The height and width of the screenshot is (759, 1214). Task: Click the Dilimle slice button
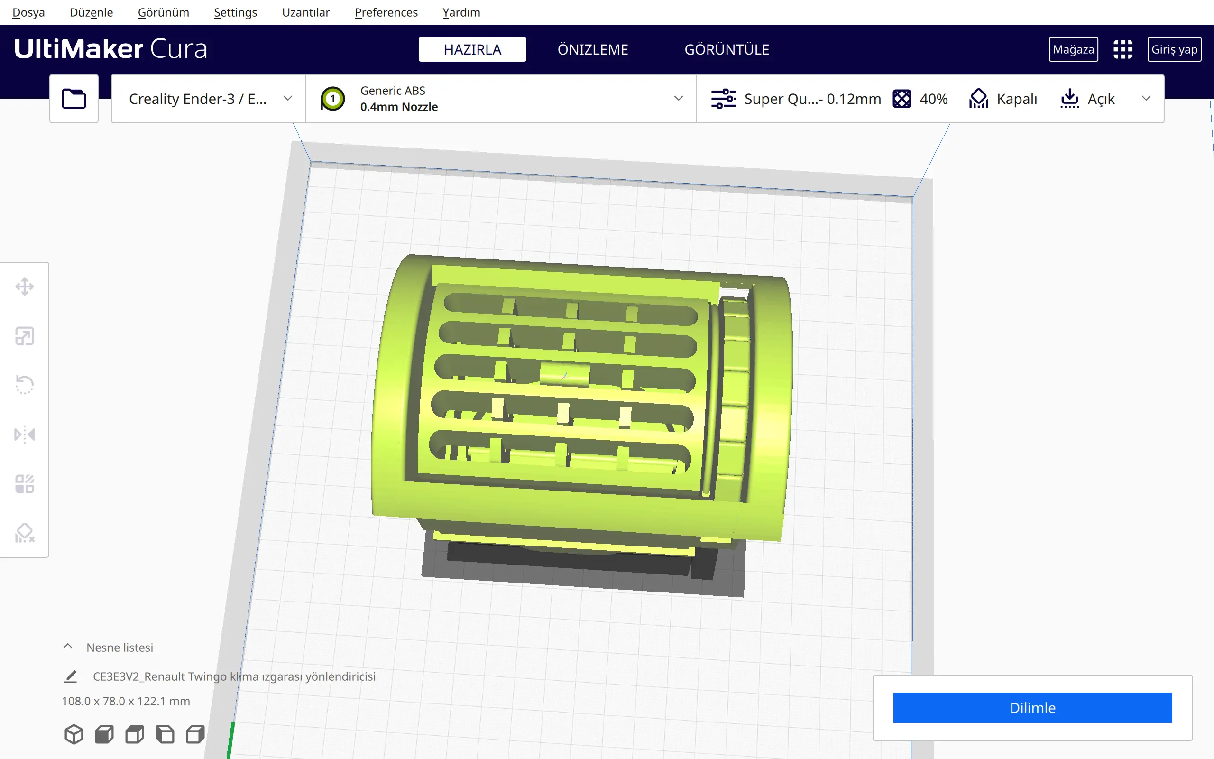tap(1032, 708)
